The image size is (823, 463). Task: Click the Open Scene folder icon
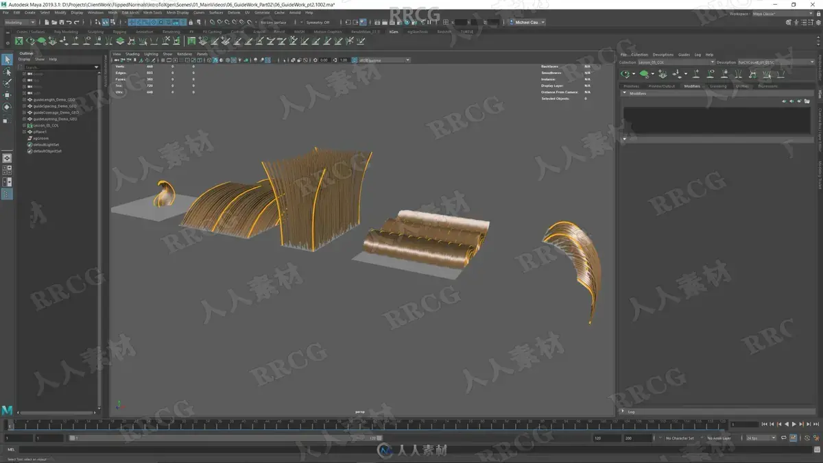click(x=53, y=22)
